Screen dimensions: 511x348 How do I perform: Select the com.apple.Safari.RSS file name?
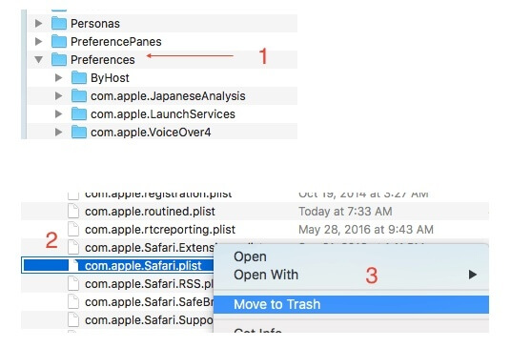pos(149,284)
